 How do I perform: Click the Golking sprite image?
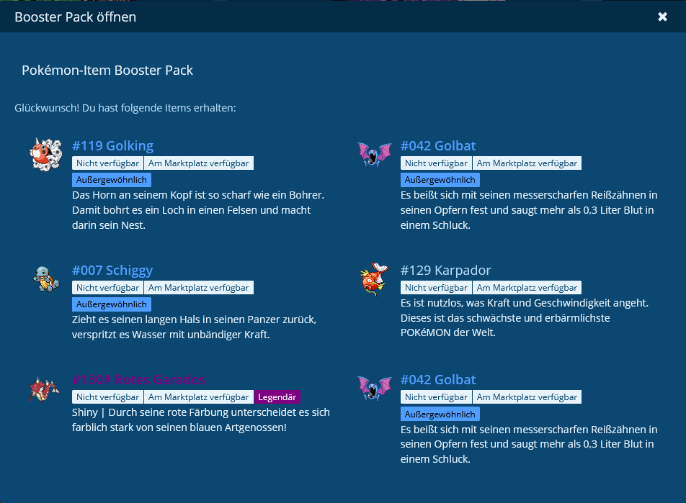coord(45,154)
